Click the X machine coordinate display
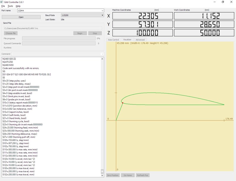The image size is (236, 181). 142,16
